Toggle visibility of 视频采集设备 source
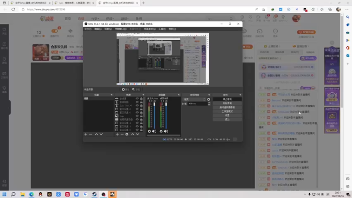 [x=137, y=119]
